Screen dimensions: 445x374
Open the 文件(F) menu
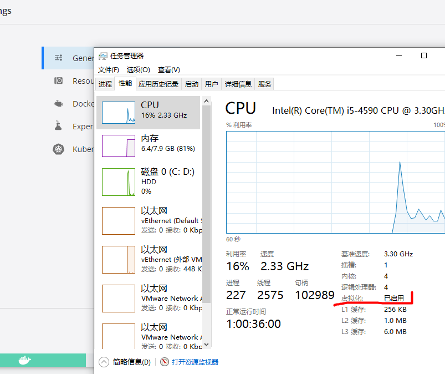click(109, 69)
